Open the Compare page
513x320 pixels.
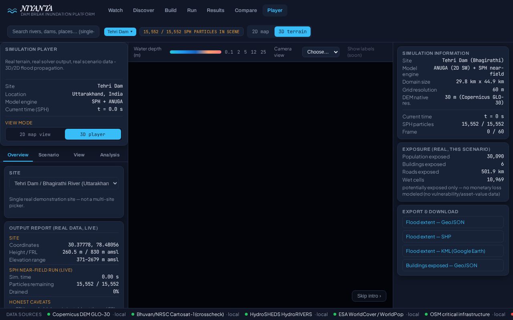click(246, 10)
